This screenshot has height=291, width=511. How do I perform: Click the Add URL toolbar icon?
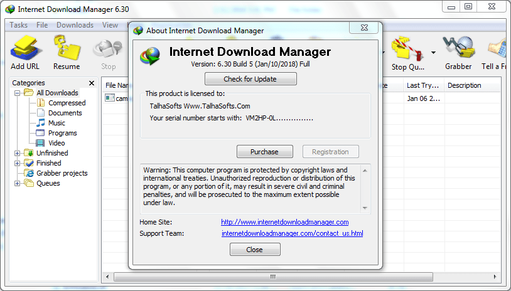[25, 48]
